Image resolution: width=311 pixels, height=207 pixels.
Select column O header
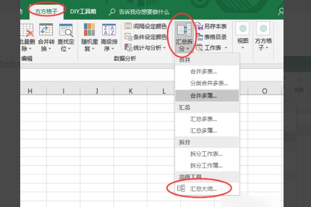[264, 91]
